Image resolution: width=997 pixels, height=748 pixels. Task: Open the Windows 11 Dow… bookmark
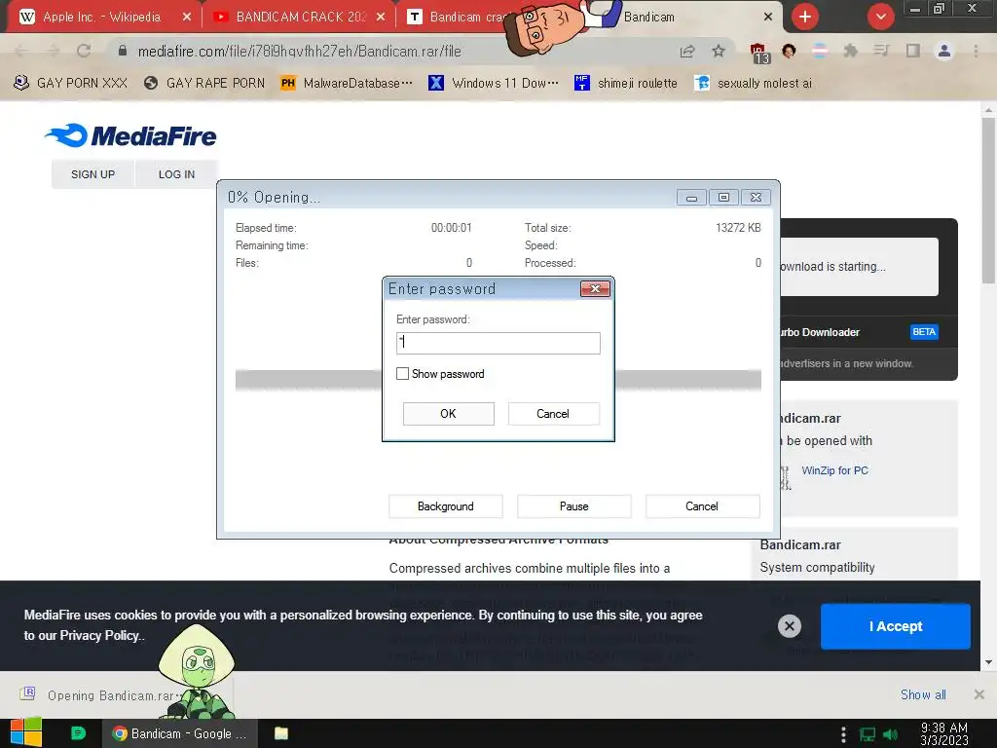pyautogui.click(x=494, y=84)
